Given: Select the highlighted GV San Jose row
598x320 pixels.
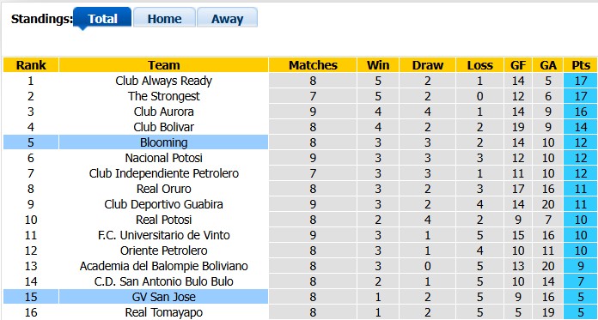Looking at the screenshot, I should 300,297.
